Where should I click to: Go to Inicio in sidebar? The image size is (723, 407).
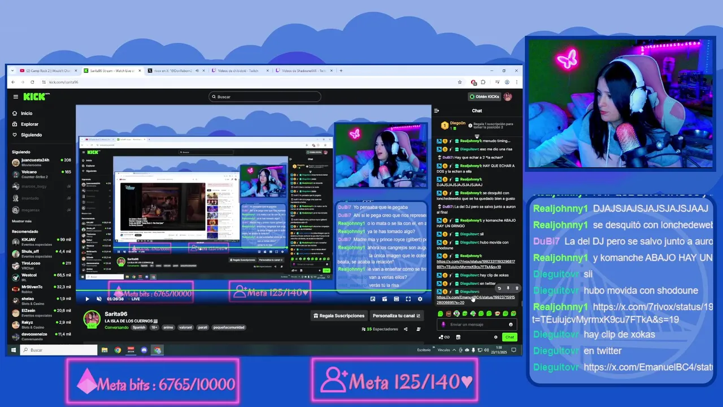tap(23, 113)
